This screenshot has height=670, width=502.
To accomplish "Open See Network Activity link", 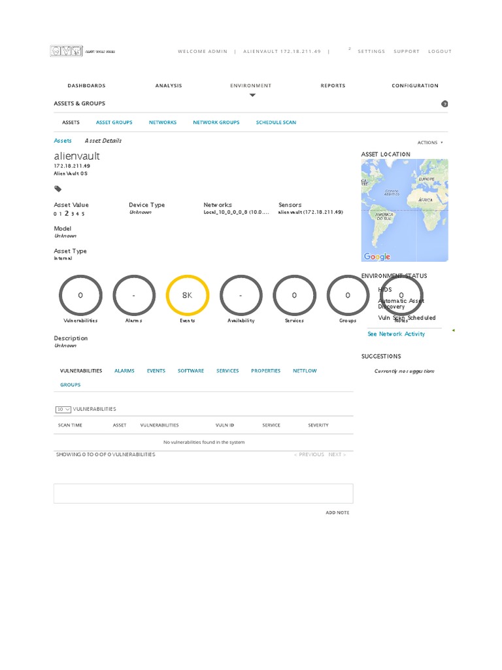I will tap(396, 334).
